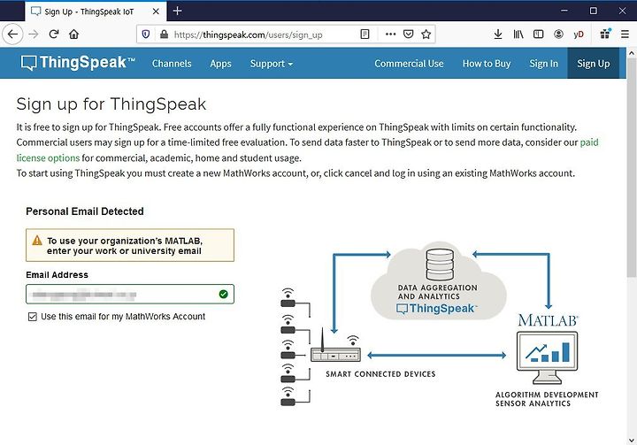This screenshot has width=637, height=445.
Task: Open the Firefox hamburger menu
Action: pyautogui.click(x=625, y=35)
